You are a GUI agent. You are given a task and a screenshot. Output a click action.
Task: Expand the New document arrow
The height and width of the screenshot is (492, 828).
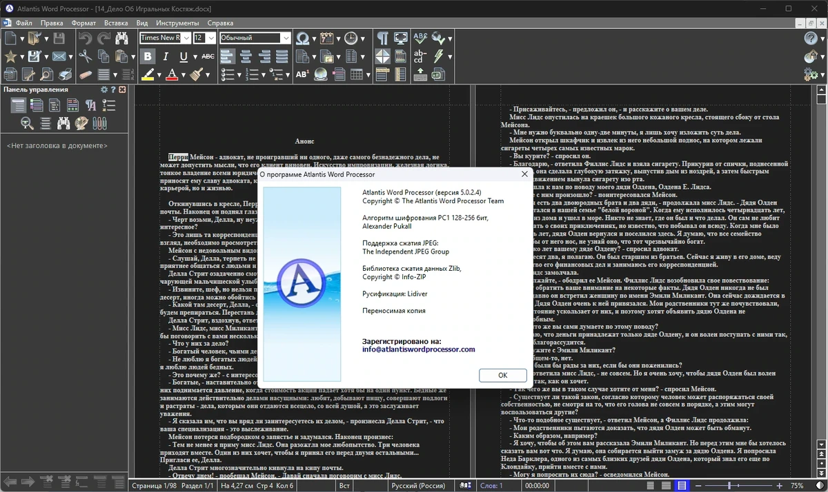click(x=21, y=39)
